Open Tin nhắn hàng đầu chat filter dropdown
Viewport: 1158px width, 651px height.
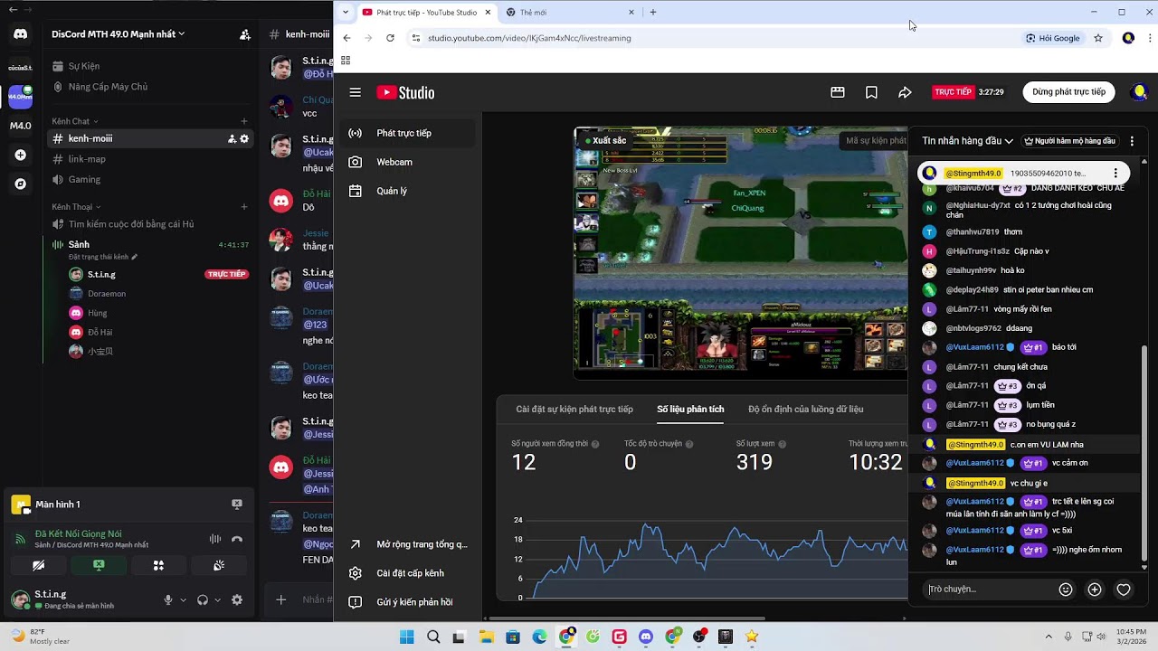(967, 141)
